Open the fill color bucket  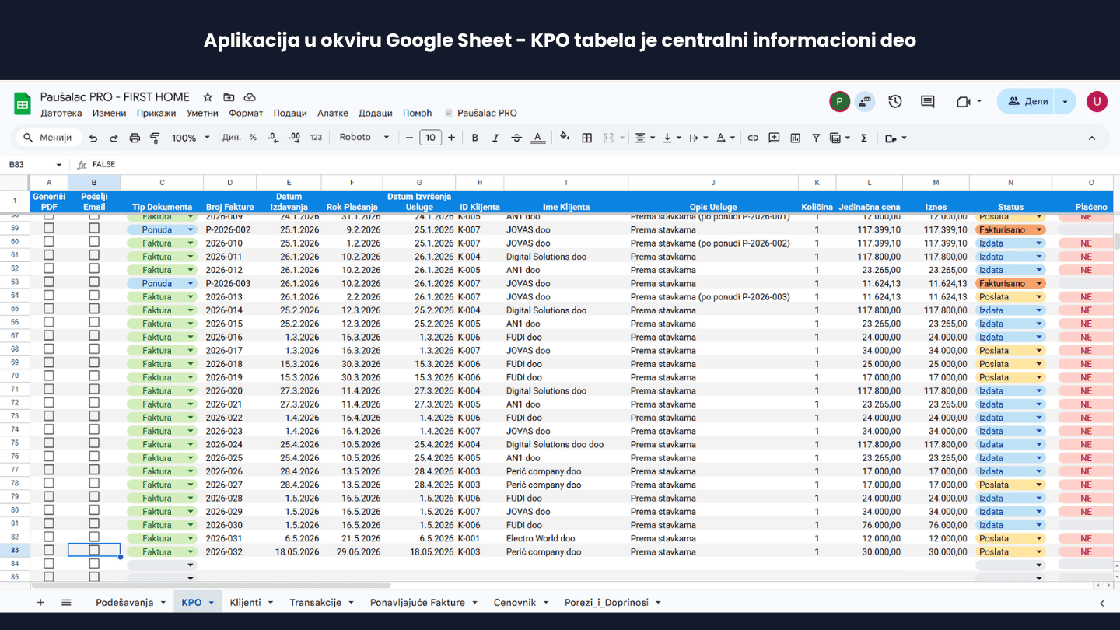565,137
